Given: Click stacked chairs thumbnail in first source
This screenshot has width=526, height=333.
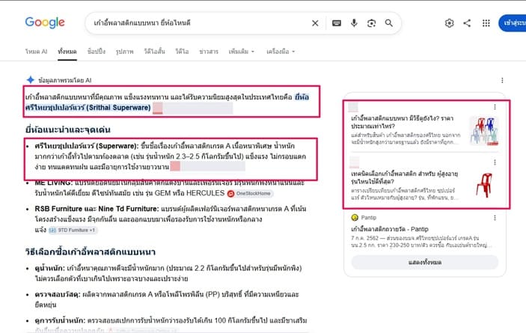Looking at the screenshot, I should [484, 131].
